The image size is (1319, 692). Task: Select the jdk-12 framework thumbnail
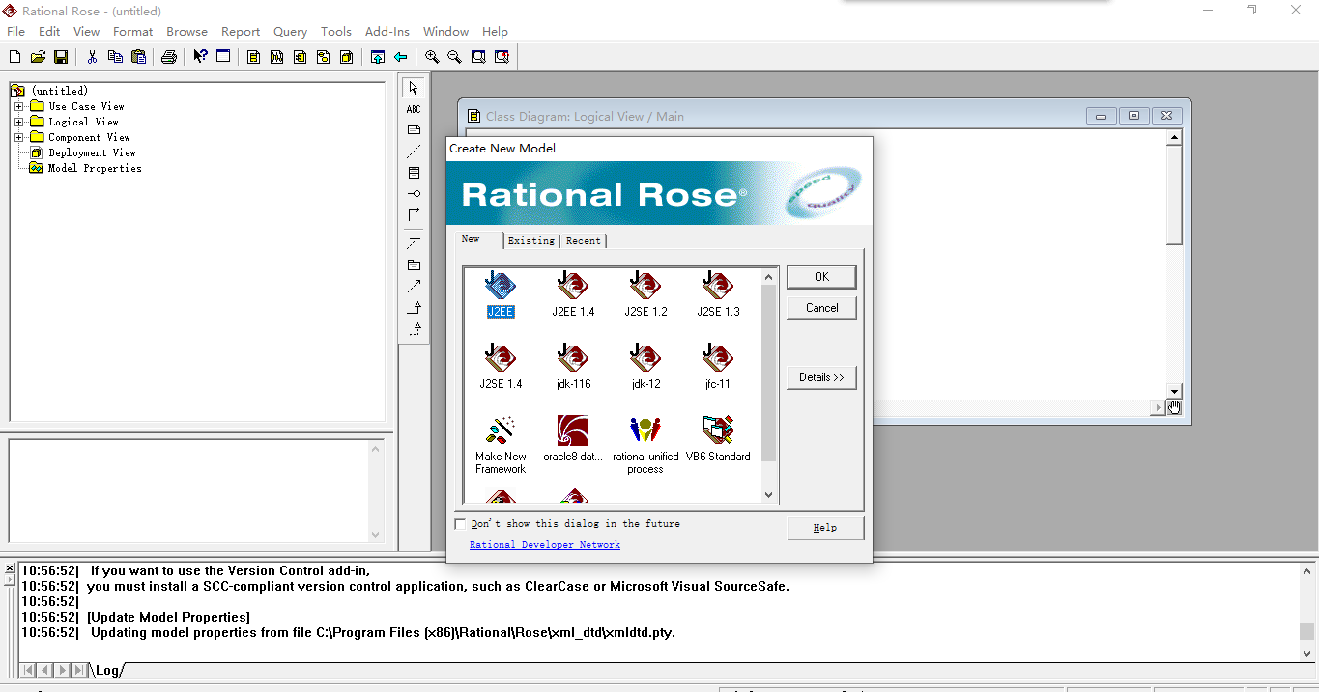(645, 367)
